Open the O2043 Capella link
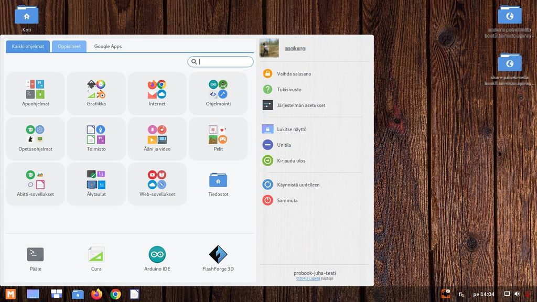This screenshot has height=302, width=537. click(308, 278)
